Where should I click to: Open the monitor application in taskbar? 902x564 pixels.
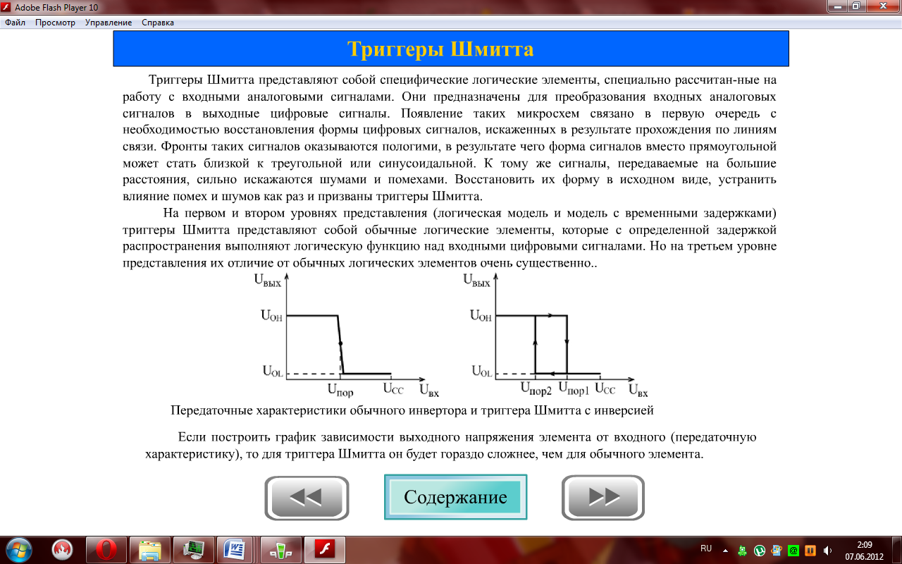pyautogui.click(x=194, y=549)
